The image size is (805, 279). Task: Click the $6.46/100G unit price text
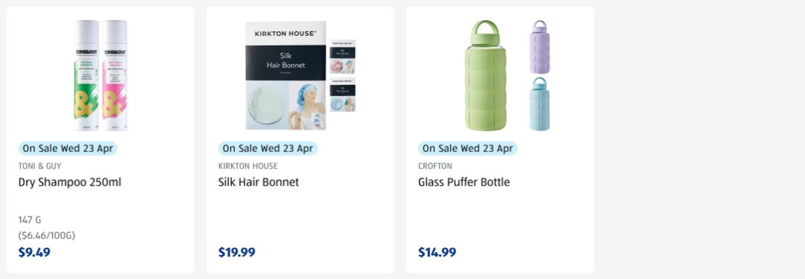click(47, 236)
